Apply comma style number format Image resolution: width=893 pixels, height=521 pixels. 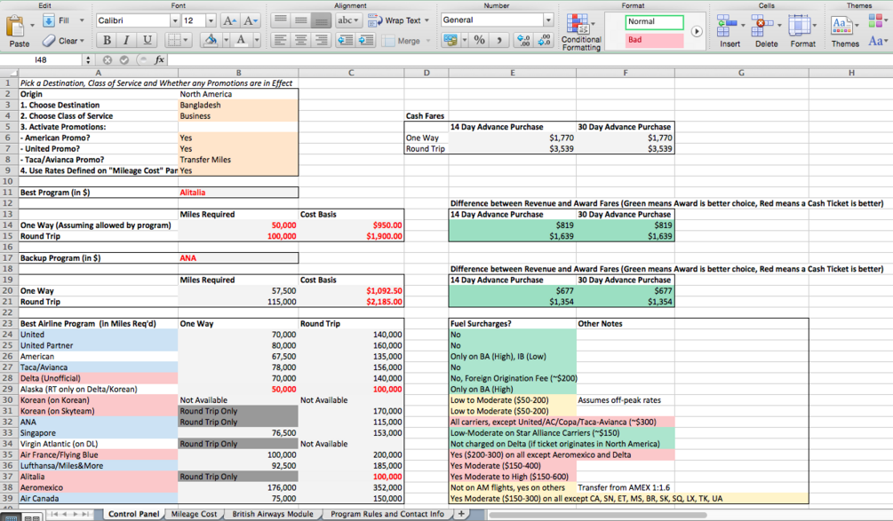pyautogui.click(x=498, y=40)
